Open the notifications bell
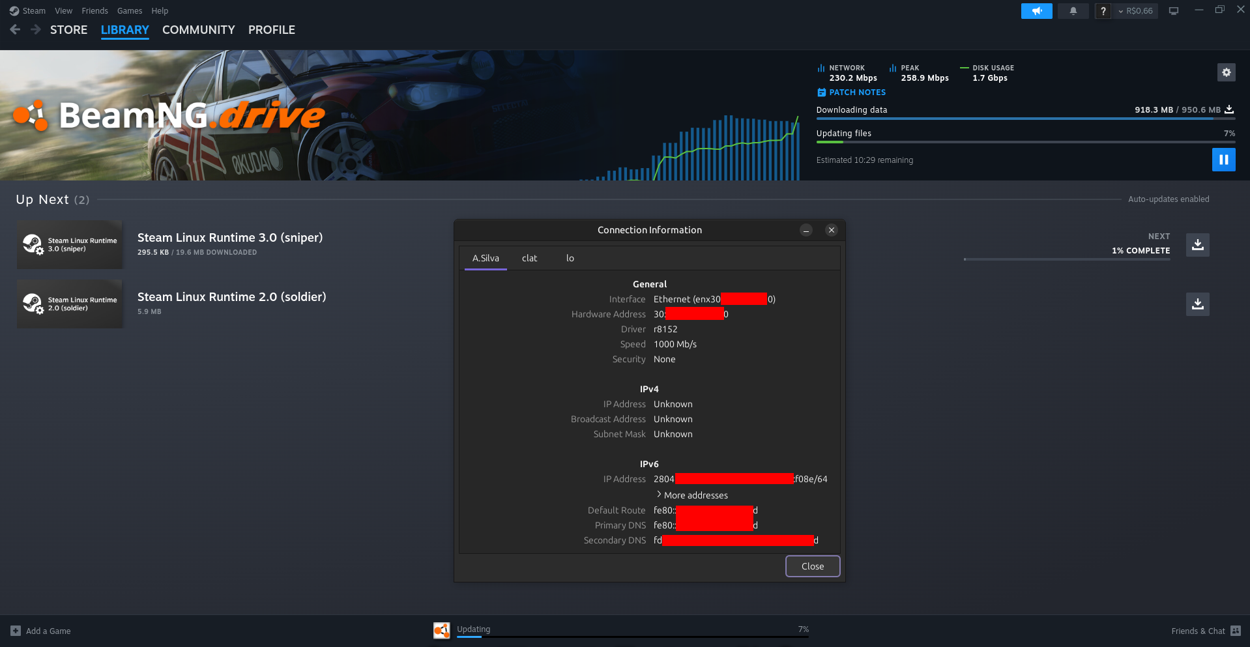 tap(1073, 11)
